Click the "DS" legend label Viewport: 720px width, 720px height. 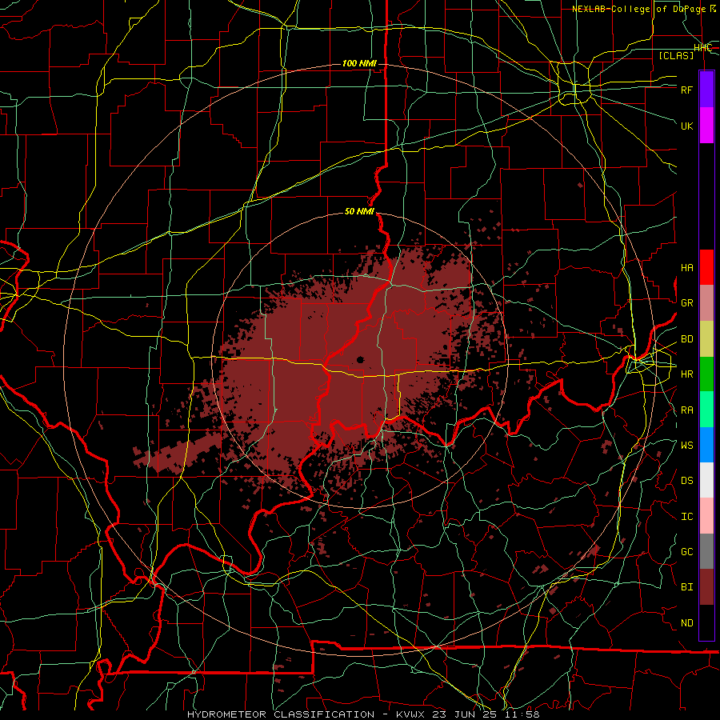click(x=686, y=480)
